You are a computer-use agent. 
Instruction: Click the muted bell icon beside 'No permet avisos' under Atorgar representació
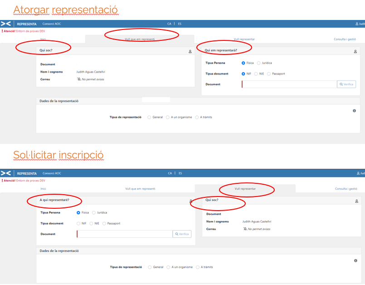coord(79,79)
